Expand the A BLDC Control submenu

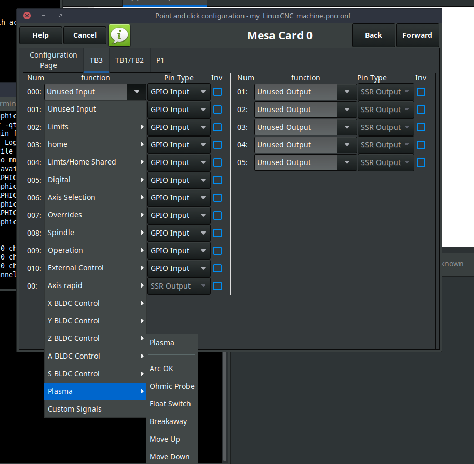tap(95, 356)
